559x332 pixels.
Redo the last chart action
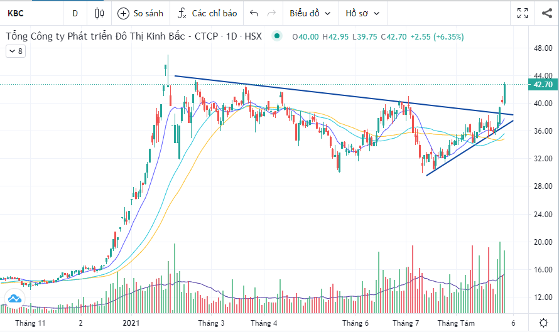(271, 13)
